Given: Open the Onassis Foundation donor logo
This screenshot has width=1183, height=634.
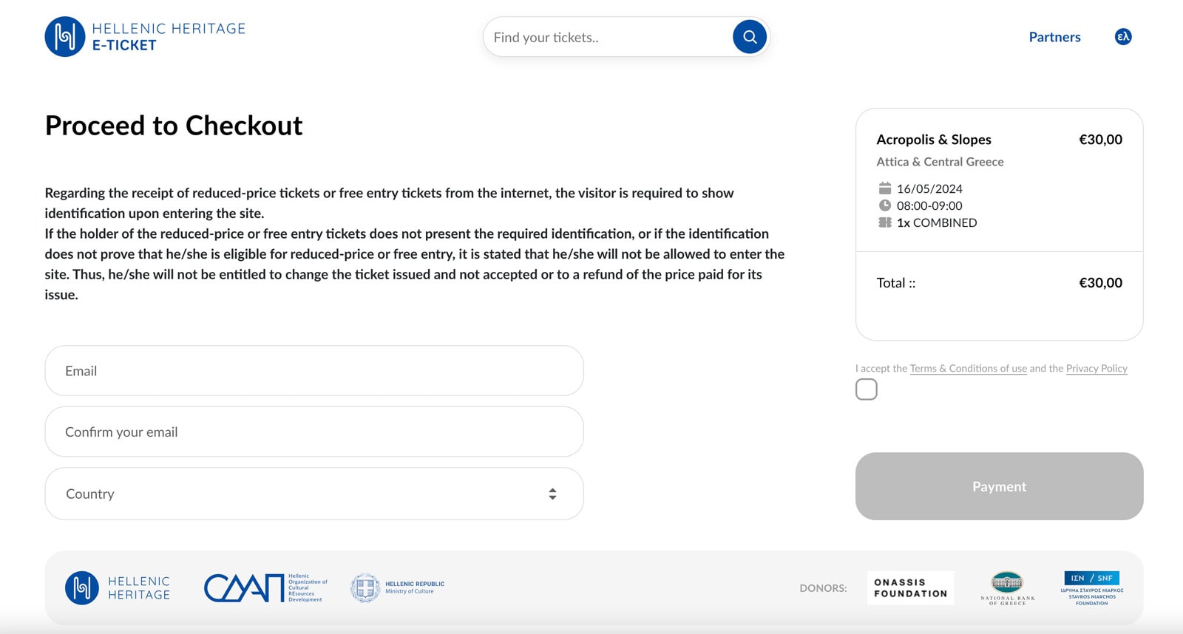Looking at the screenshot, I should click(x=910, y=588).
